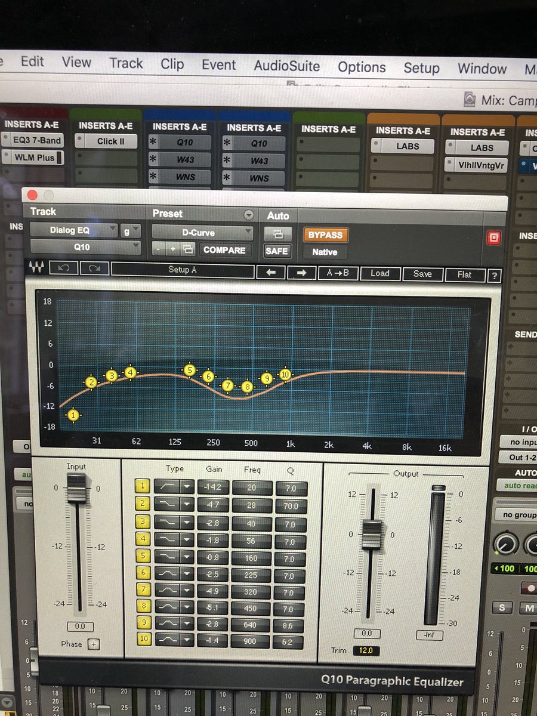Click the redo arrow in the Waves toolbar
Image resolution: width=537 pixels, height=716 pixels.
(94, 268)
